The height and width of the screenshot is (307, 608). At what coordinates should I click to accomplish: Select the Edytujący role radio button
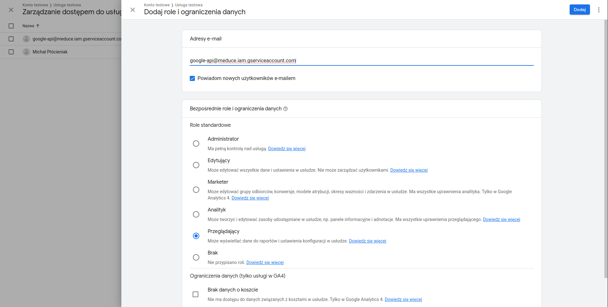[196, 165]
